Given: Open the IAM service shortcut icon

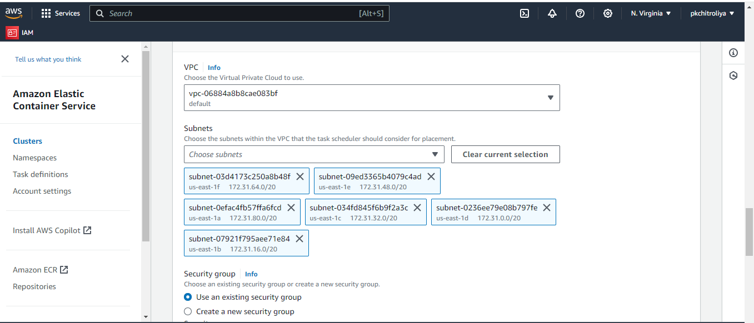Looking at the screenshot, I should click(12, 33).
